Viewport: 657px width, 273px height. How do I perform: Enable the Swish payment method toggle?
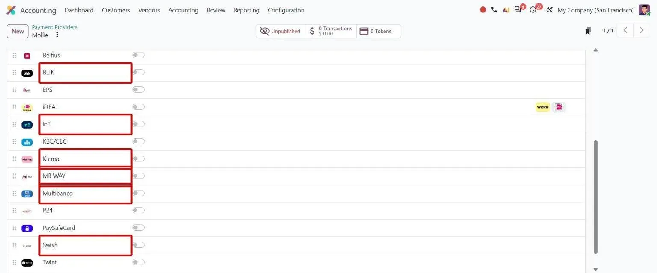point(138,245)
